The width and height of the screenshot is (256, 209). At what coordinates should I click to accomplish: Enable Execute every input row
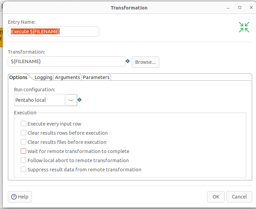[23, 124]
